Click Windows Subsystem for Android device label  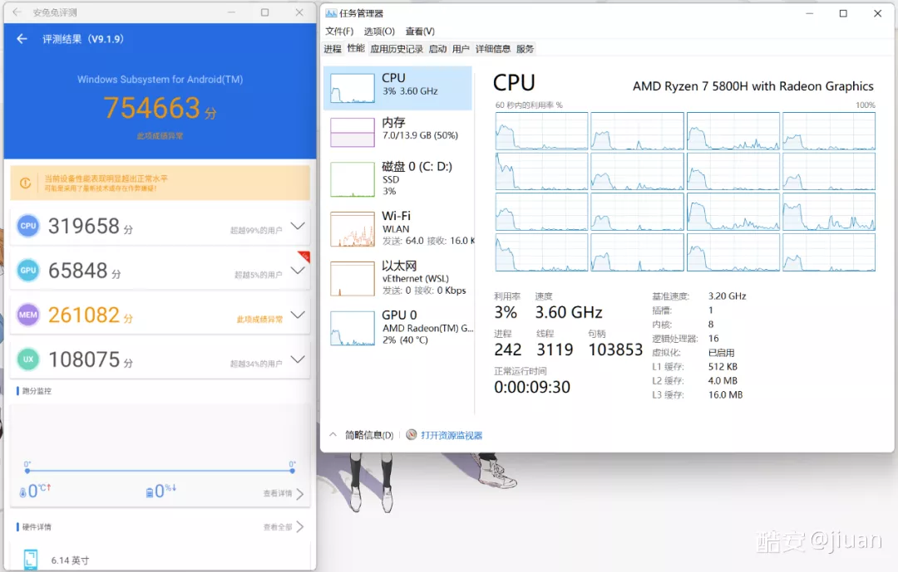[x=160, y=80]
